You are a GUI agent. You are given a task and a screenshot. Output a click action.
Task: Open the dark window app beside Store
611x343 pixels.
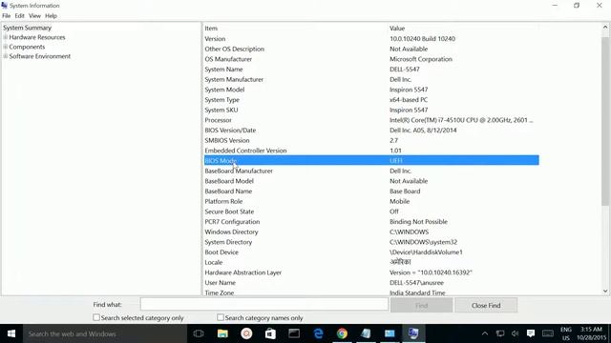point(294,333)
